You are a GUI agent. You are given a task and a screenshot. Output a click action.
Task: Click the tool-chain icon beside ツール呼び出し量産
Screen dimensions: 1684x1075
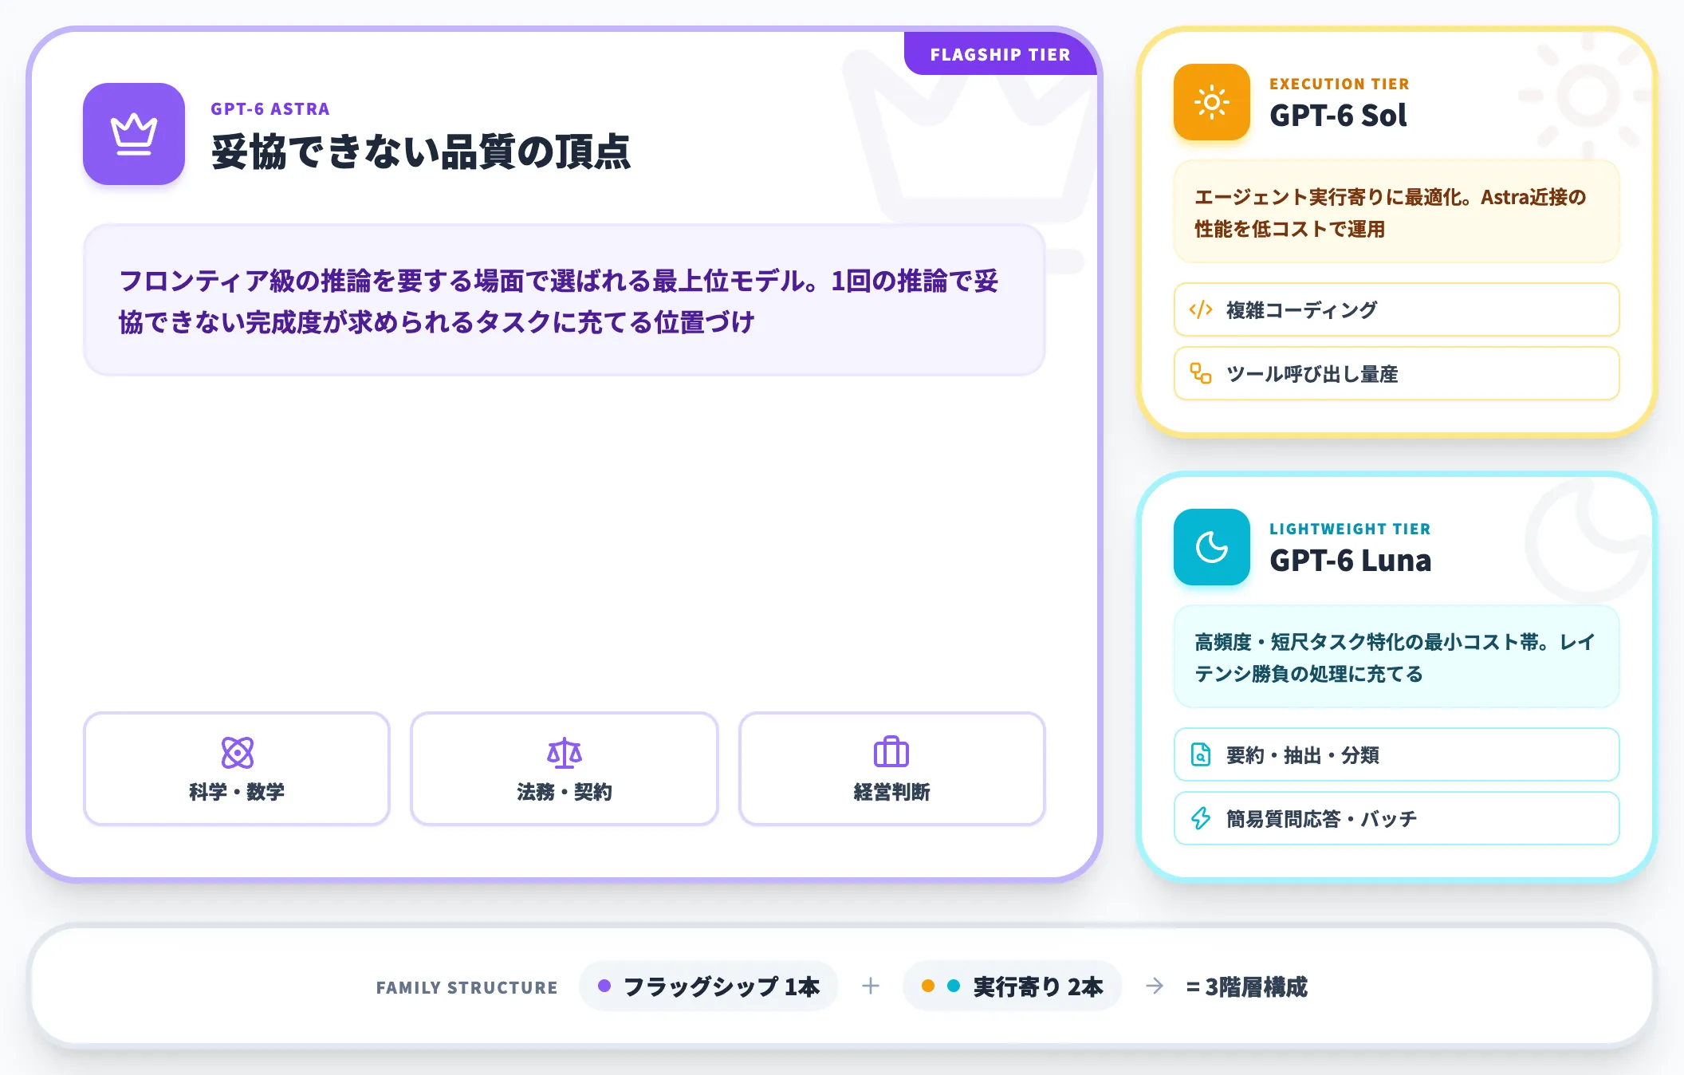(1201, 373)
